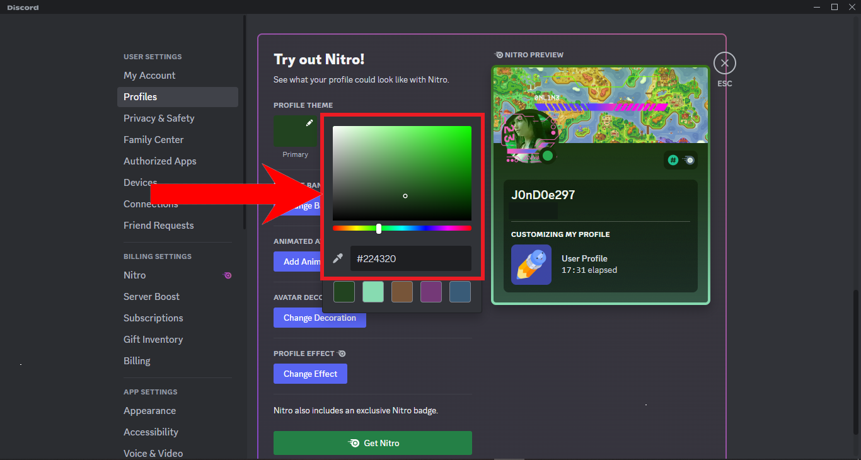Go to Accessibility settings

click(178, 432)
